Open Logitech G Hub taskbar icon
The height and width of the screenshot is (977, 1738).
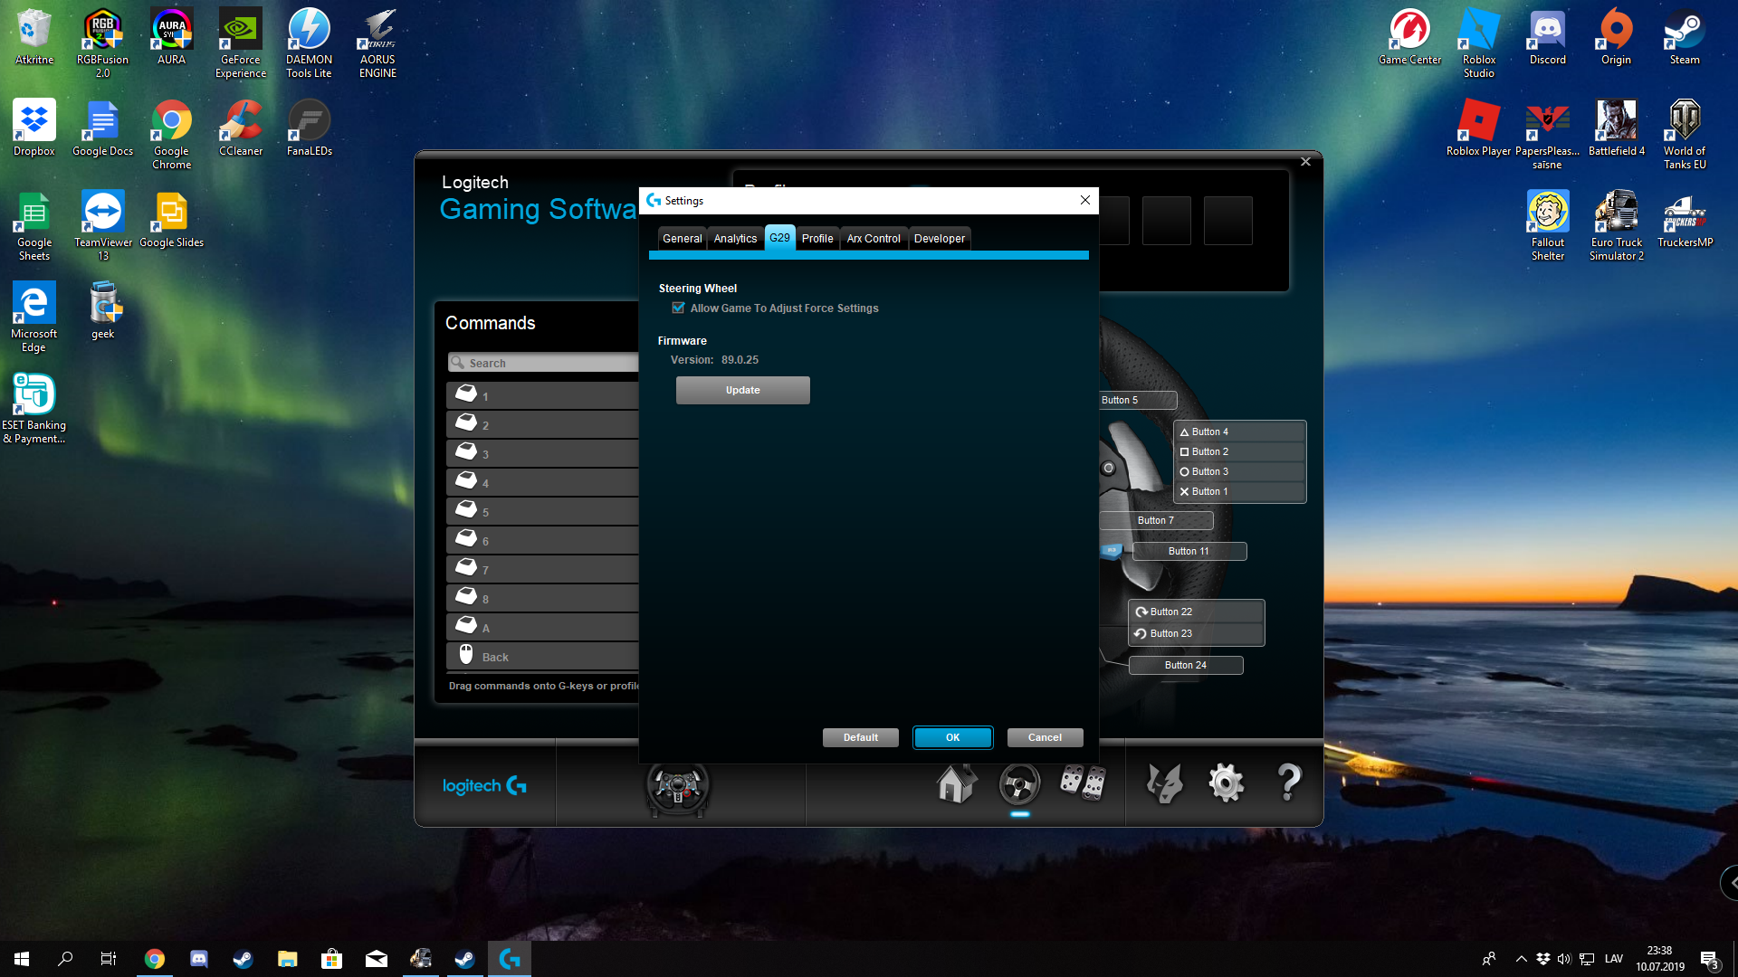(510, 958)
